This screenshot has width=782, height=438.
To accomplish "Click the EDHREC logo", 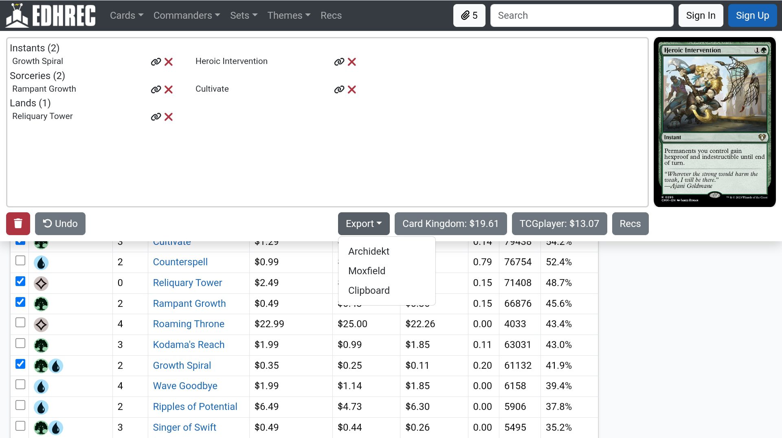I will 51,15.
